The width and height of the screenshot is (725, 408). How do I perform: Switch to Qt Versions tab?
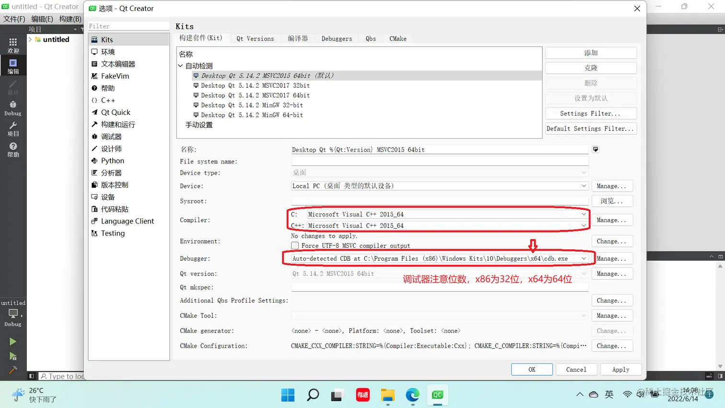[255, 38]
